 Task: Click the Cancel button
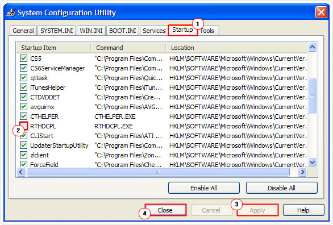pyautogui.click(x=211, y=210)
